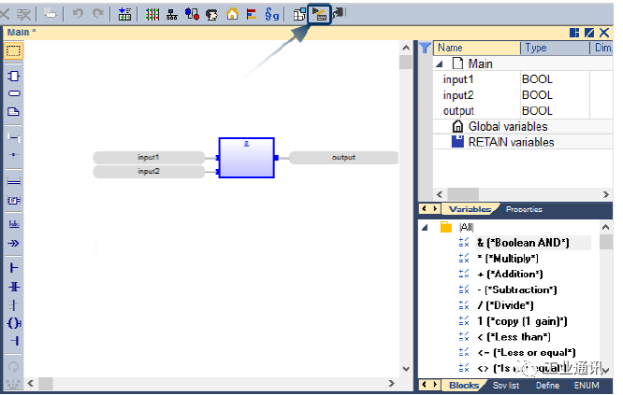Select the coil symbol tool
This screenshot has width=623, height=395.
13,323
